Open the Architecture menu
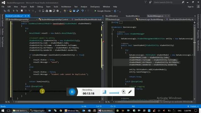 point(66,7)
